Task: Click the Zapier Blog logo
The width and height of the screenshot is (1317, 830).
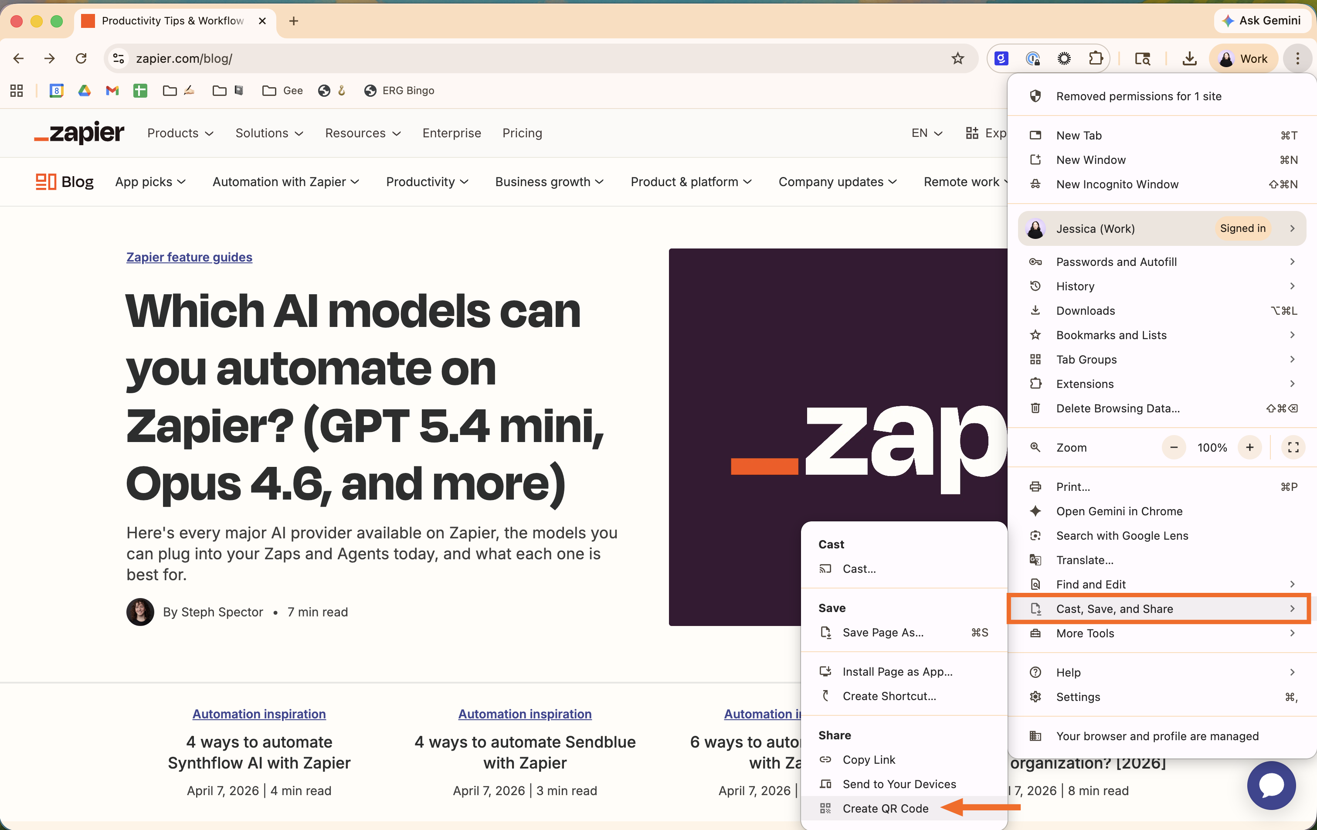Action: point(64,182)
